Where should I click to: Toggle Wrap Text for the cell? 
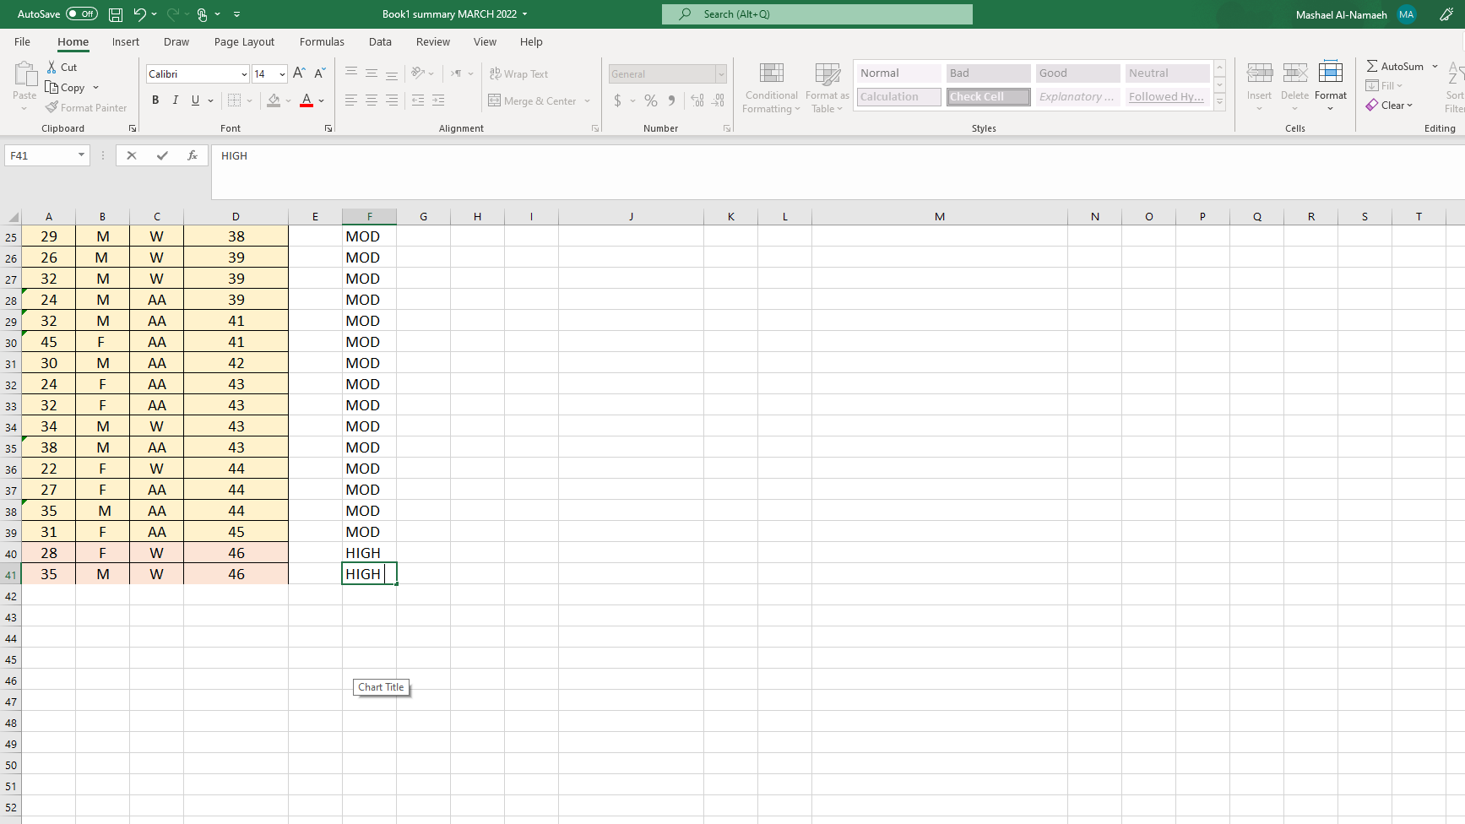pyautogui.click(x=519, y=74)
